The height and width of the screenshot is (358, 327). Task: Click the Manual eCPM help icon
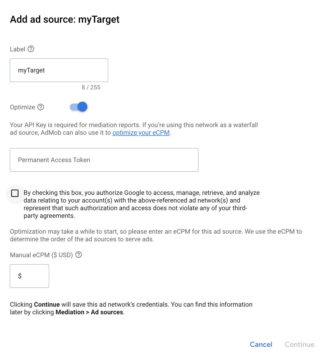(79, 255)
